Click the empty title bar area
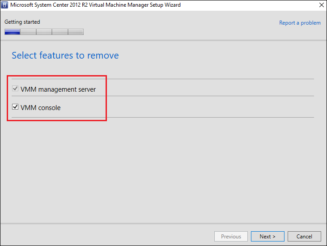The height and width of the screenshot is (246, 327). pyautogui.click(x=246, y=5)
